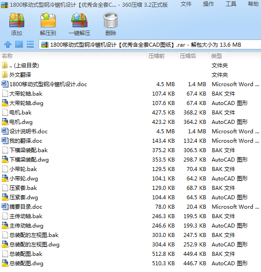261x272 pixels.
Task: Select file name 主传动轴.bak
Action: click(x=26, y=216)
